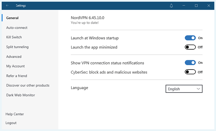Click Logout in the sidebar
Viewport: 216px width, 131px height.
pos(11,123)
